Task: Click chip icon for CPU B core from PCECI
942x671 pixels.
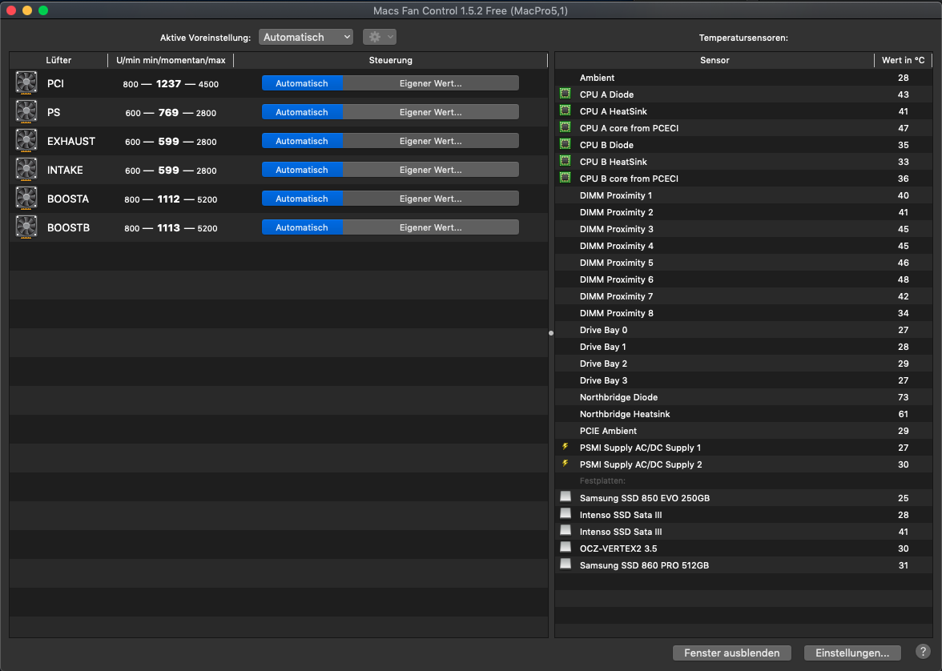Action: click(x=566, y=178)
